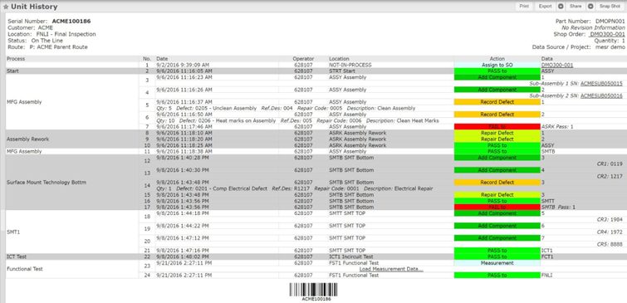Click the ICT Test process cell
627x303 pixels.
72,257
